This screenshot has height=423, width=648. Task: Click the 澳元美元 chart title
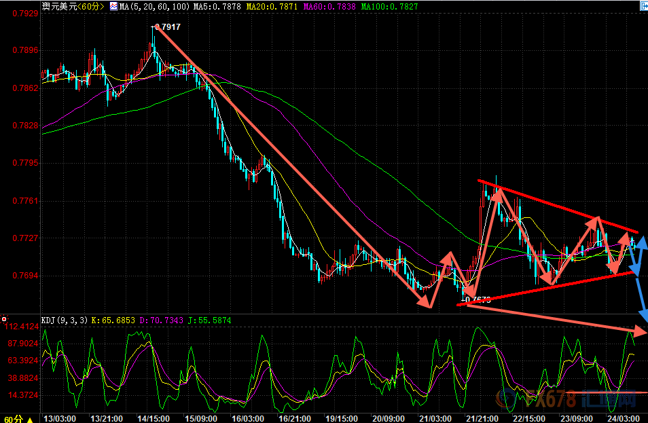click(60, 6)
